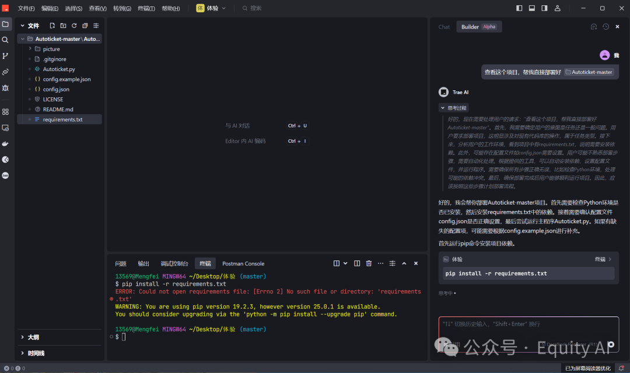The height and width of the screenshot is (373, 630).
Task: Open the Run and Debug view
Action: point(5,88)
